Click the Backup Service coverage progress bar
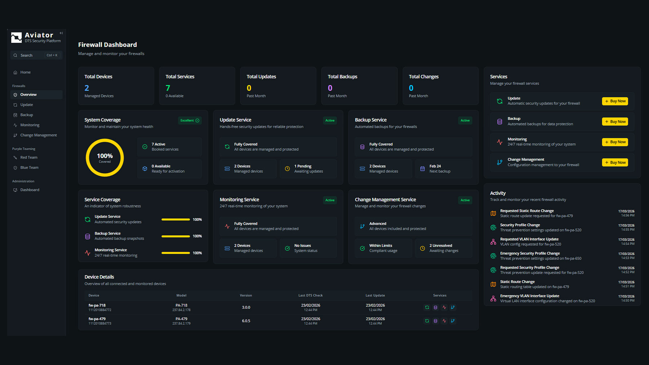 (176, 236)
